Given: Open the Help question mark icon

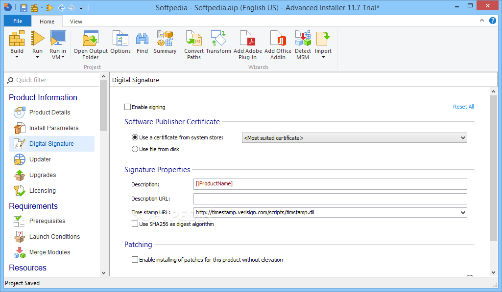Looking at the screenshot, I should (x=492, y=21).
